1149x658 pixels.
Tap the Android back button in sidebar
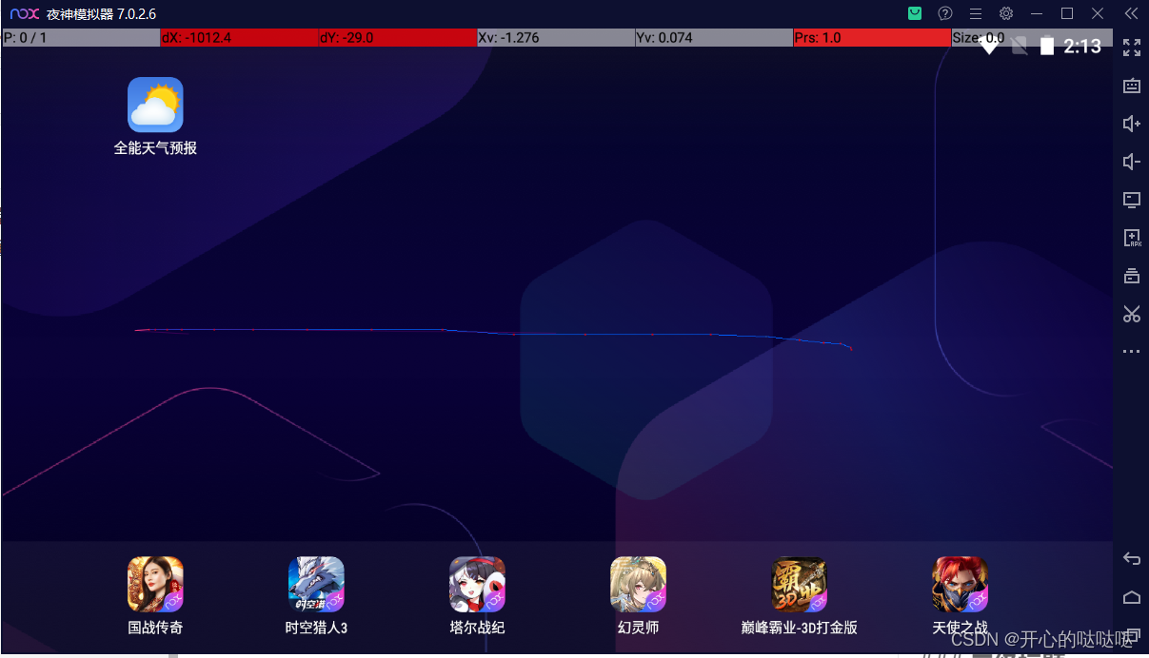pyautogui.click(x=1132, y=558)
